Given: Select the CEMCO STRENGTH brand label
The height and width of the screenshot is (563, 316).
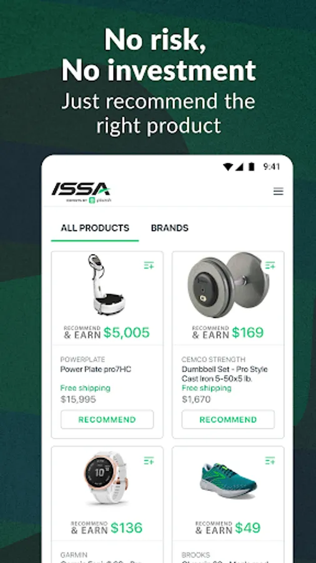Looking at the screenshot, I should [x=214, y=360].
